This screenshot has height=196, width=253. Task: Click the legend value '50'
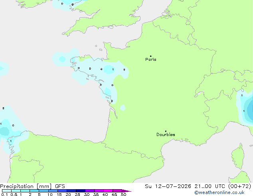(123, 194)
